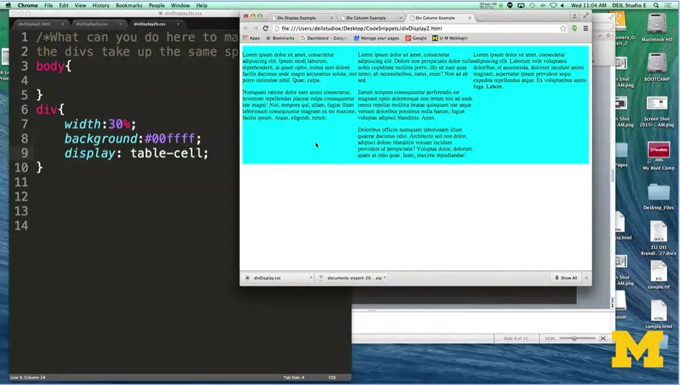Switch to divDisplay2a.css editor tab
680x385 pixels.
pos(92,24)
